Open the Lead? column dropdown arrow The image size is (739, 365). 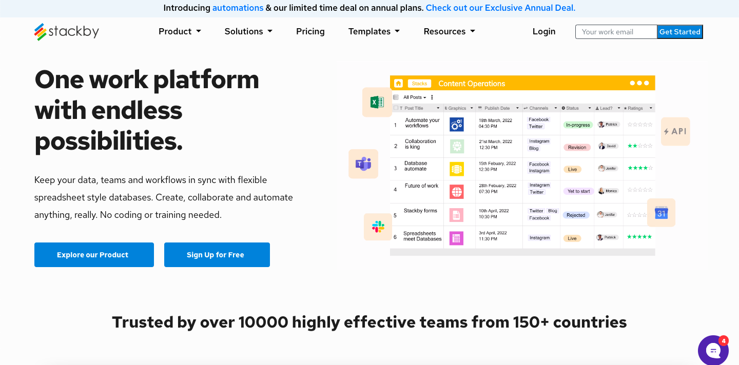[x=619, y=108]
